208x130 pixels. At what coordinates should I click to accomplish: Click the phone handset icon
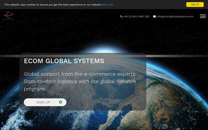point(121,16)
